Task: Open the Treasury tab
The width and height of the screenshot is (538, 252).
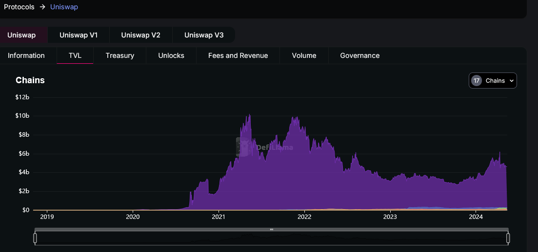Action: click(x=120, y=55)
